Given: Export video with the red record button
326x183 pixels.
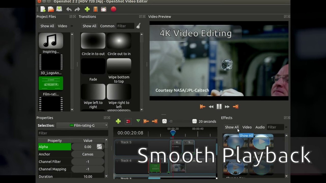Looking at the screenshot, I should [x=114, y=9].
